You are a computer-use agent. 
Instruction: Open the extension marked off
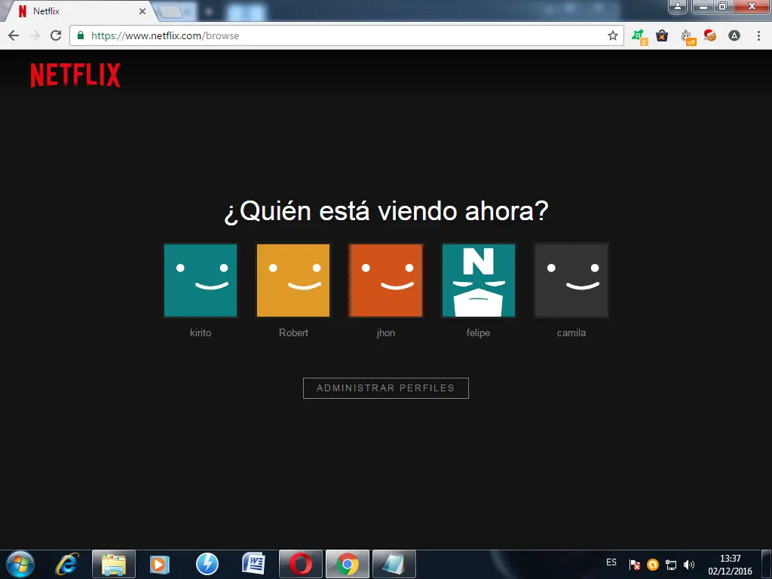688,37
